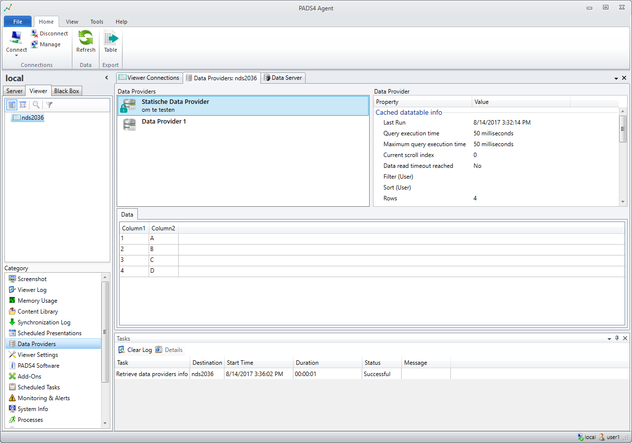Viewport: 632px width, 443px height.
Task: Click the Disconnect button
Action: click(x=49, y=33)
